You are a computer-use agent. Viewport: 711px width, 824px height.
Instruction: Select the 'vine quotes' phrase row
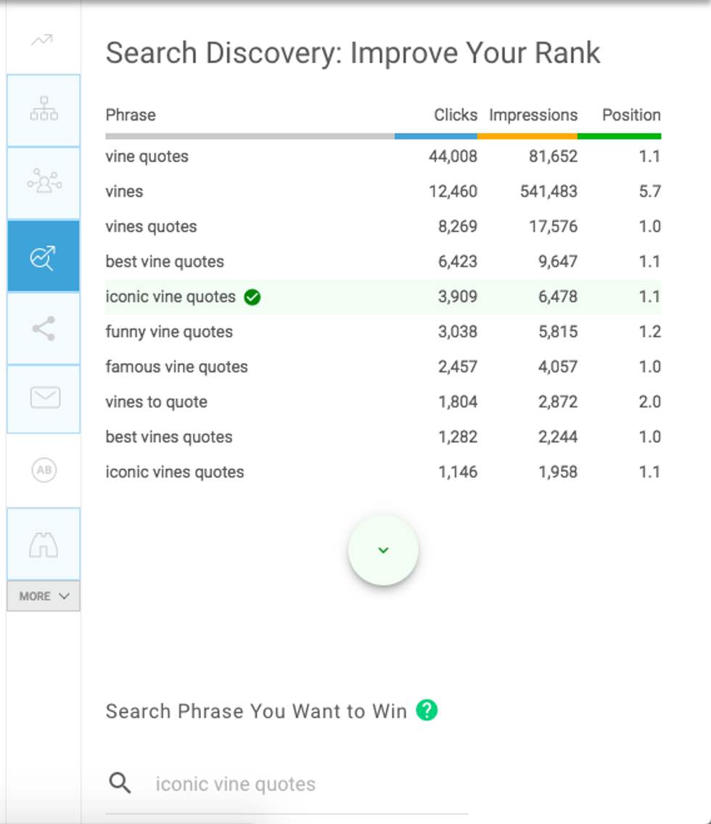[x=147, y=156]
